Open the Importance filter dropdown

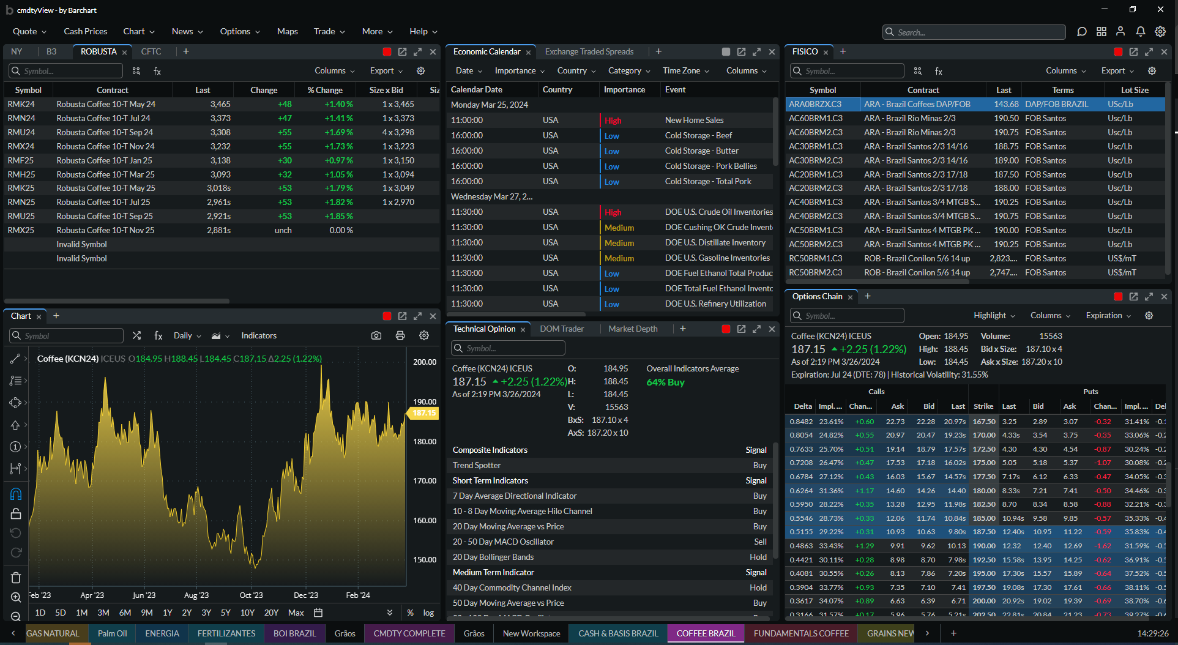(520, 71)
